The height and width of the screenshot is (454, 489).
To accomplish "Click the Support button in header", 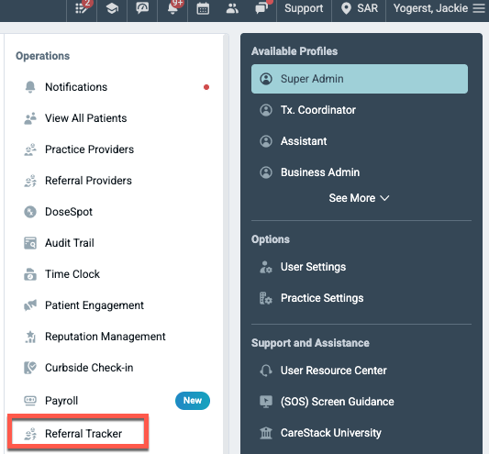I will point(304,8).
